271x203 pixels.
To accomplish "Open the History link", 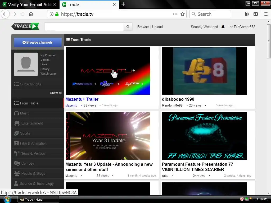I will pyautogui.click(x=45, y=69).
